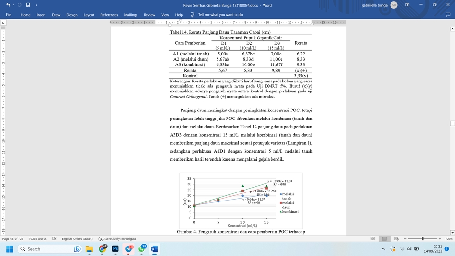Viewport: 455px width, 256px height.
Task: Undo the last action in Word
Action: tap(8, 5)
